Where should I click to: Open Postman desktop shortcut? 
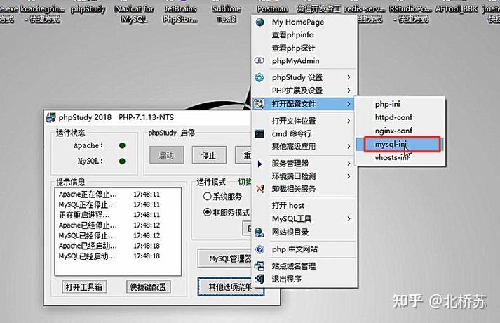pos(273,9)
